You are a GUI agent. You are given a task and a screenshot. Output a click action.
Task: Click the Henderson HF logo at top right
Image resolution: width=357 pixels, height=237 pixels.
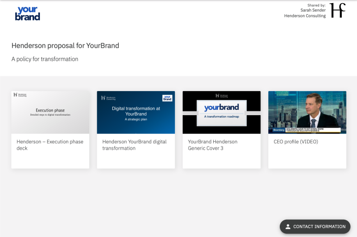[338, 10]
